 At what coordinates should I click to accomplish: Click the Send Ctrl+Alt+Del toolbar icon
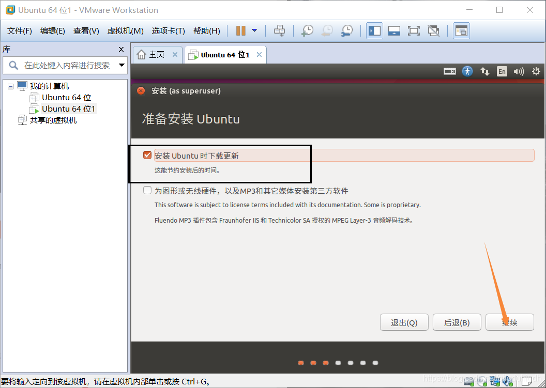coord(279,30)
